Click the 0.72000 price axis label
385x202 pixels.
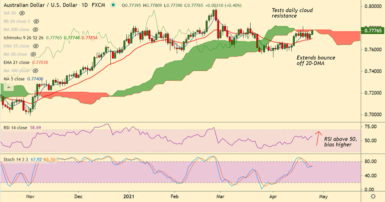click(x=373, y=93)
